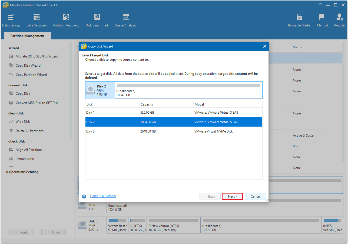Click Next in the Copy Disk Wizard
The height and width of the screenshot is (244, 348).
tap(232, 196)
